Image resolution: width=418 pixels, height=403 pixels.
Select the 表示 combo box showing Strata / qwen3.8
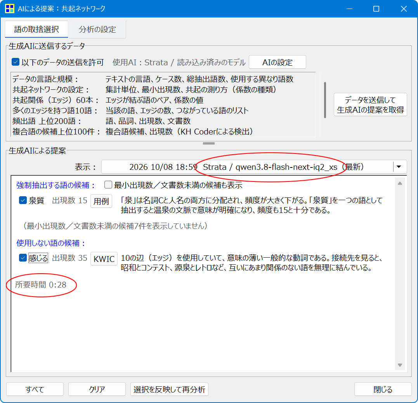(254, 167)
